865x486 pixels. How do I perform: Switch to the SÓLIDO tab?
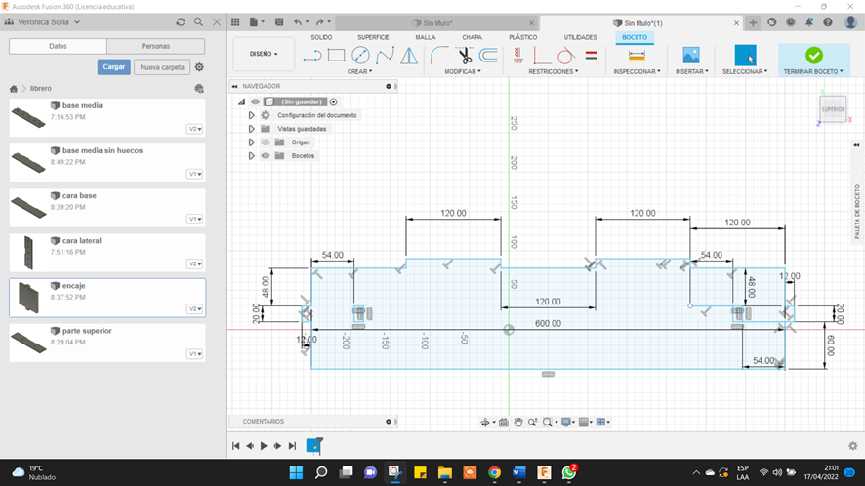click(x=321, y=37)
